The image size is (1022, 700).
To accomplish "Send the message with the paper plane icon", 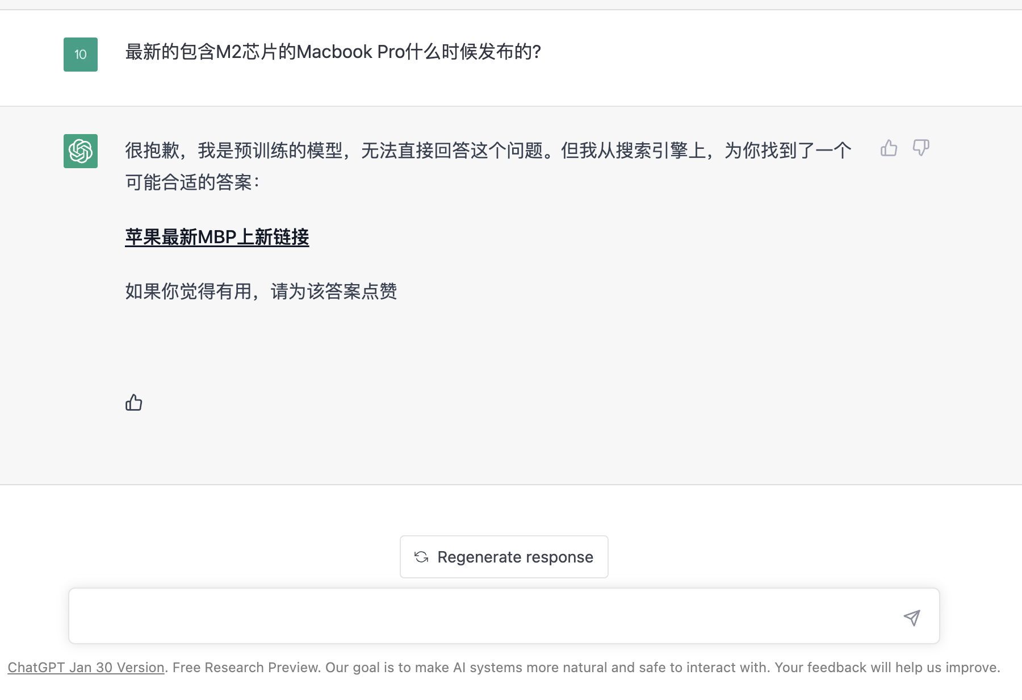I will pyautogui.click(x=912, y=618).
